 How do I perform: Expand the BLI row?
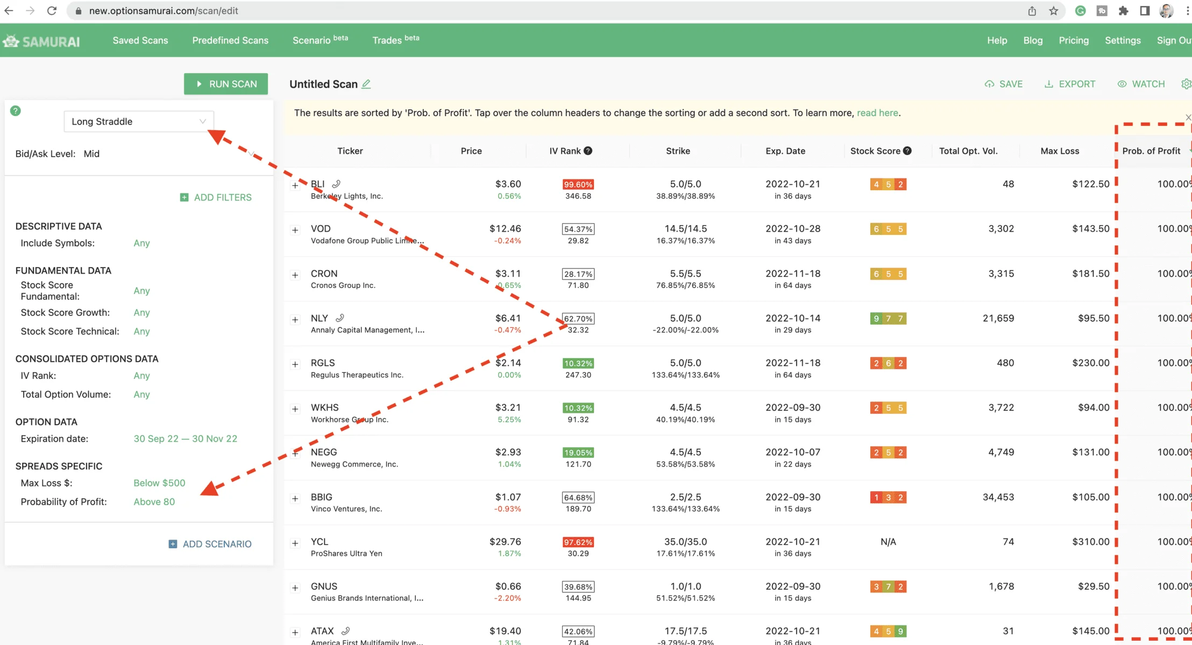tap(295, 185)
